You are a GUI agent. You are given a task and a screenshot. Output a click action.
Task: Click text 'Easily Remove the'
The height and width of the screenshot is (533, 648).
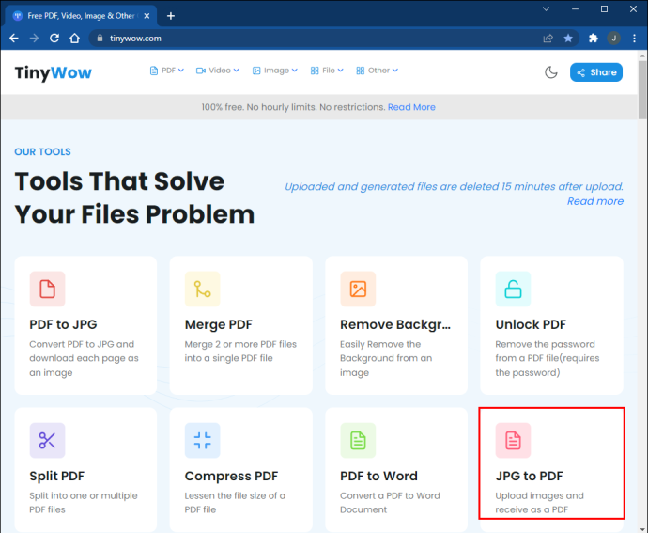(380, 344)
